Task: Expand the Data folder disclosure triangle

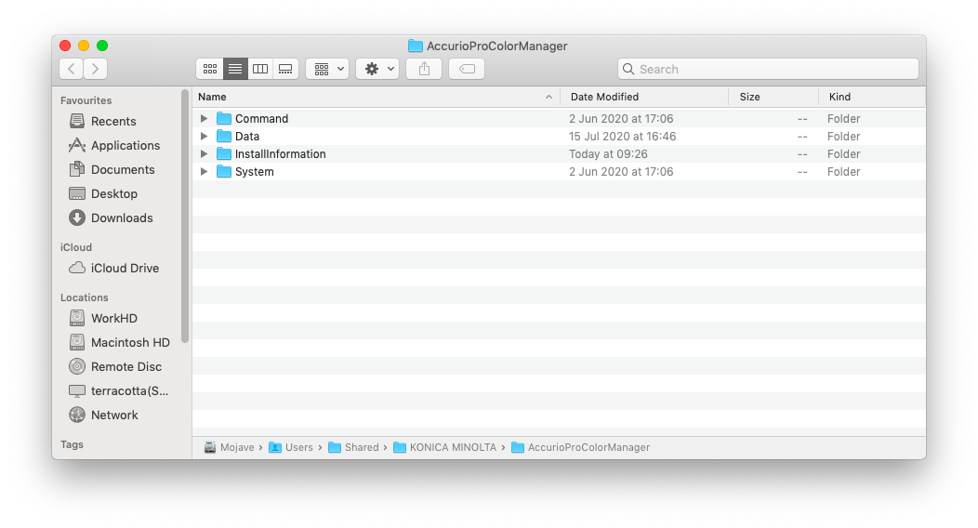Action: tap(204, 137)
